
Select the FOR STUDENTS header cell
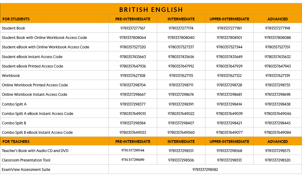(16, 19)
